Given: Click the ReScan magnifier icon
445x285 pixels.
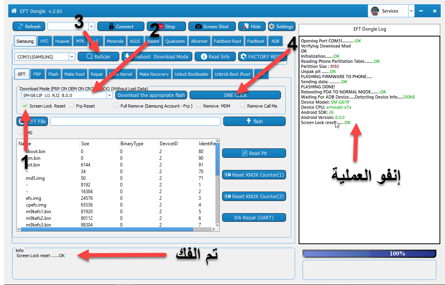Looking at the screenshot, I should (x=90, y=57).
